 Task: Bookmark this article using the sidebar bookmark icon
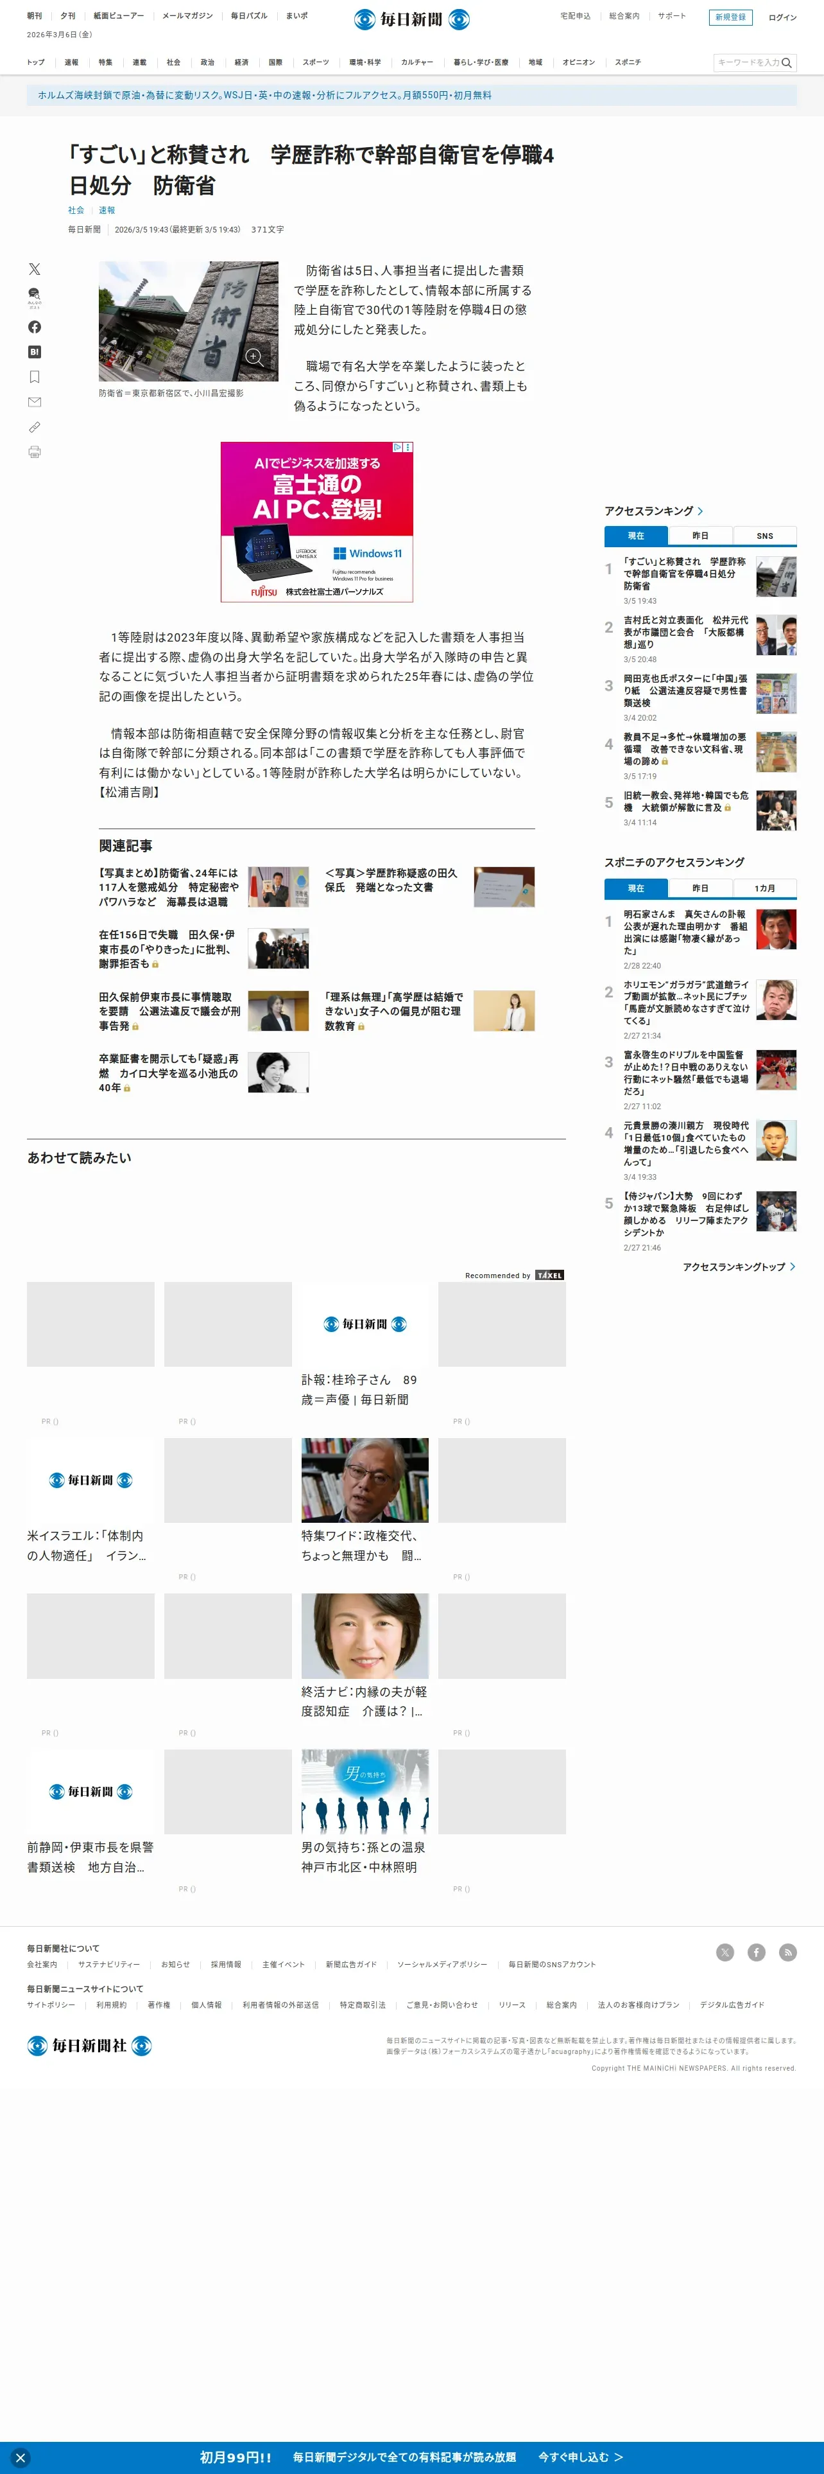point(35,376)
